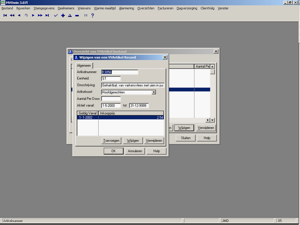Go to next record single-right arrow
The width and height of the screenshot is (300, 225).
[x=33, y=16]
